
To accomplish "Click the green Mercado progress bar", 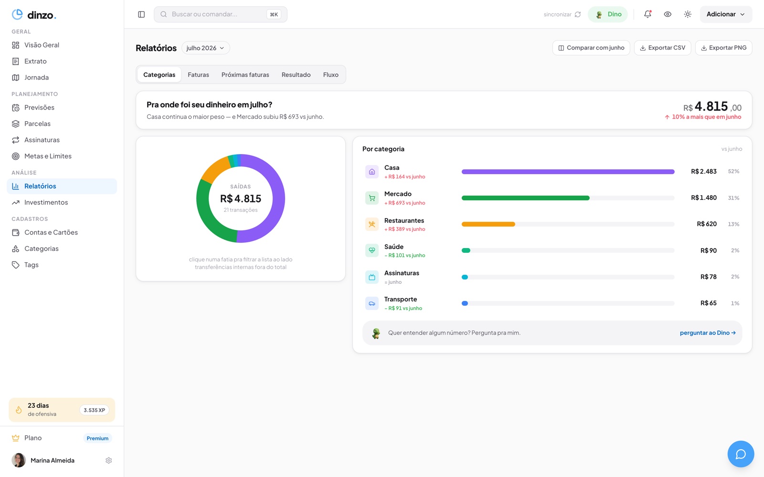I will [525, 198].
